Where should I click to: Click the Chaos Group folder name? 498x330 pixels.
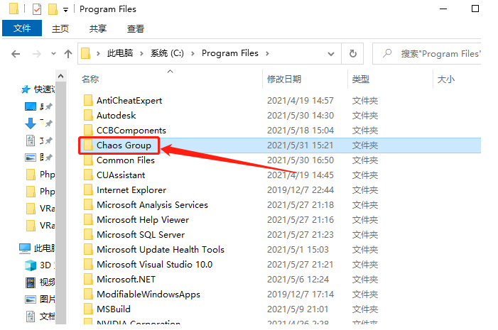click(124, 145)
